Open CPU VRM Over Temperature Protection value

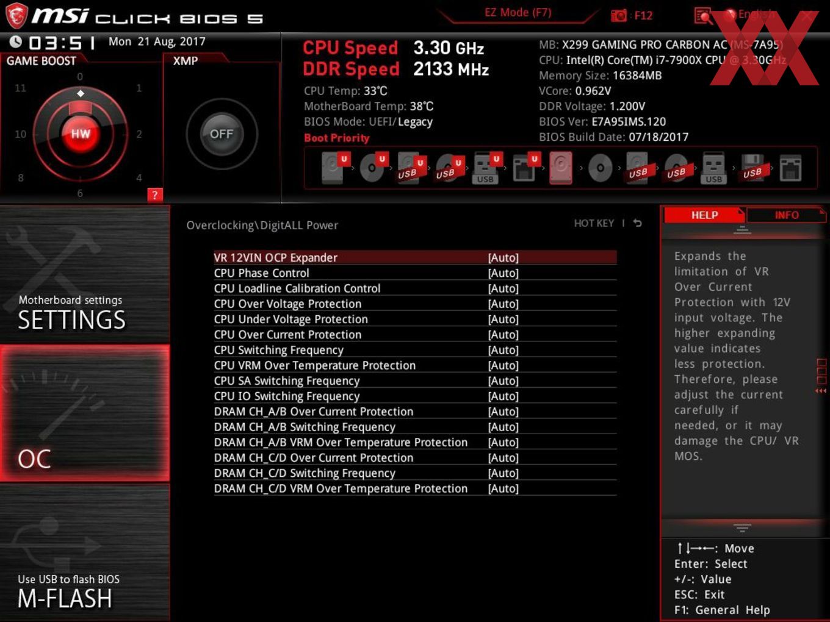(503, 365)
